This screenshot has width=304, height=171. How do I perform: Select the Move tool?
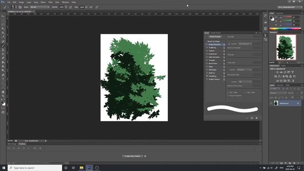3,16
